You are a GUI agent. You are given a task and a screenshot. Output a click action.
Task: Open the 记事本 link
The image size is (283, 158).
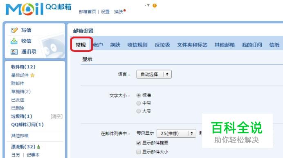pos(33,155)
